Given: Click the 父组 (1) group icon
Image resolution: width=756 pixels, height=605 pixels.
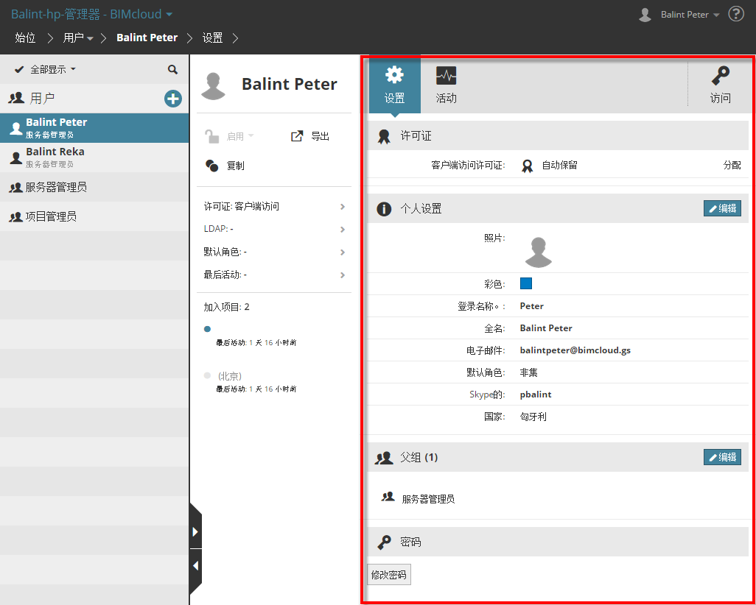Looking at the screenshot, I should pos(384,458).
